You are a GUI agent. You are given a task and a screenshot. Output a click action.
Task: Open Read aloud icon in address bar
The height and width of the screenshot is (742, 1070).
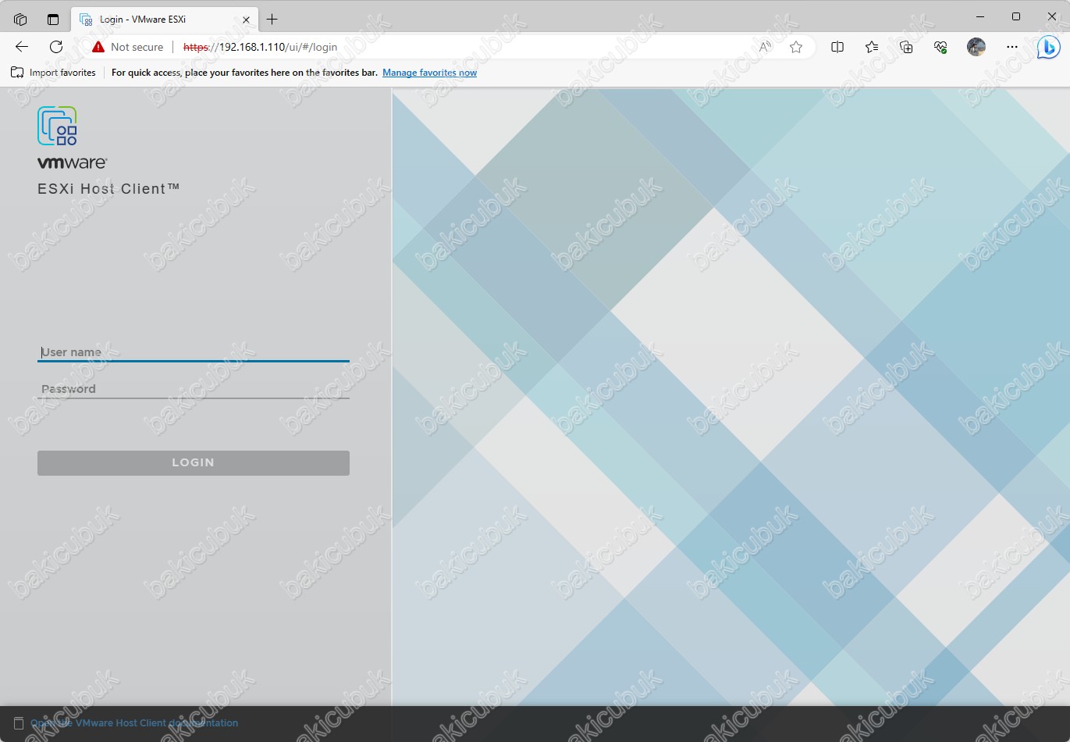[765, 47]
